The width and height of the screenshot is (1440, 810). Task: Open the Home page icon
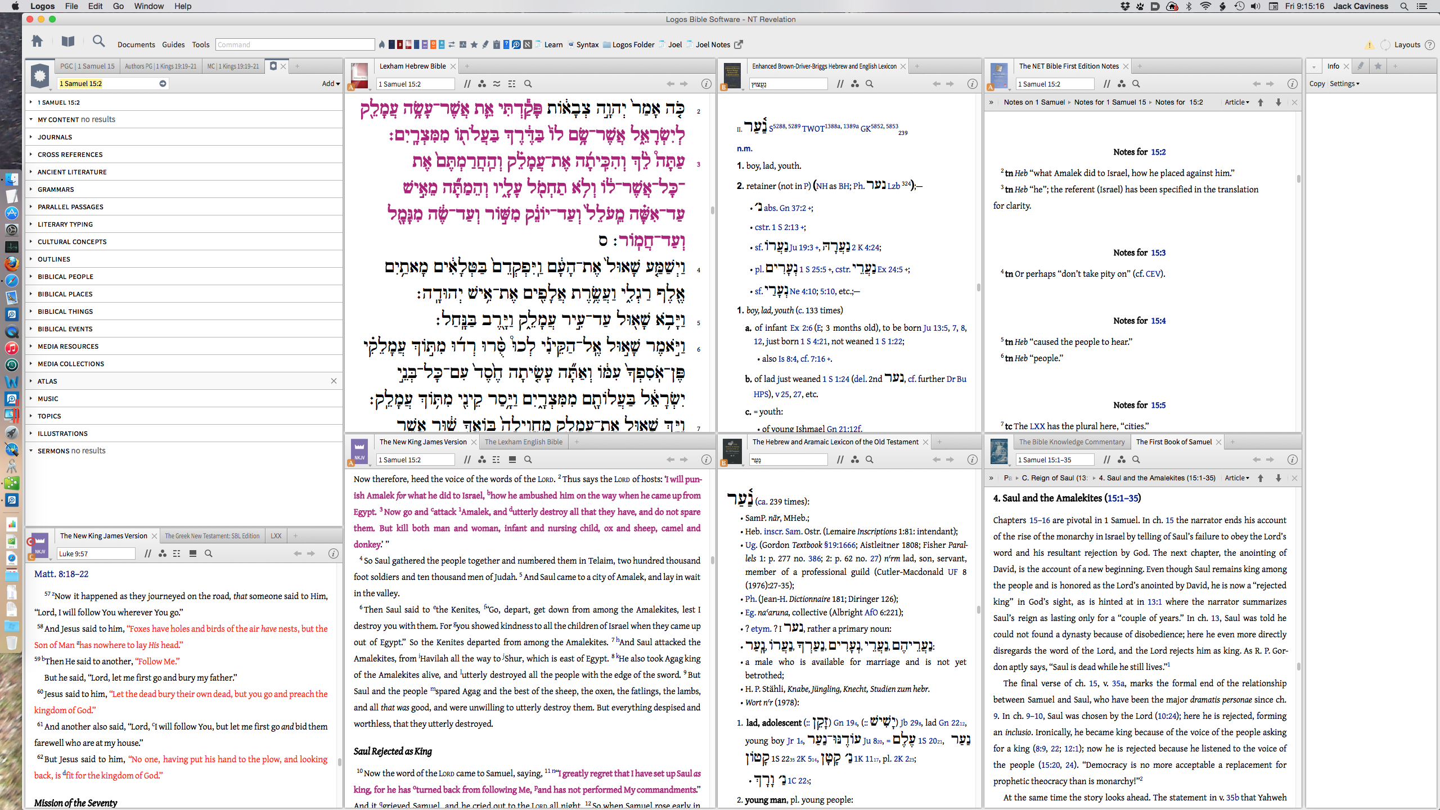tap(37, 41)
